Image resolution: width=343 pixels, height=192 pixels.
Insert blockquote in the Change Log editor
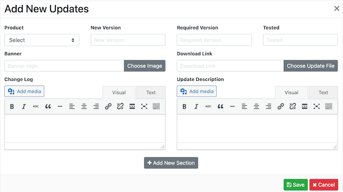coord(48,107)
